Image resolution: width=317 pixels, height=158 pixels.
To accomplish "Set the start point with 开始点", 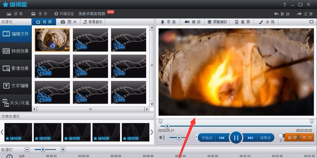I will (207, 138).
